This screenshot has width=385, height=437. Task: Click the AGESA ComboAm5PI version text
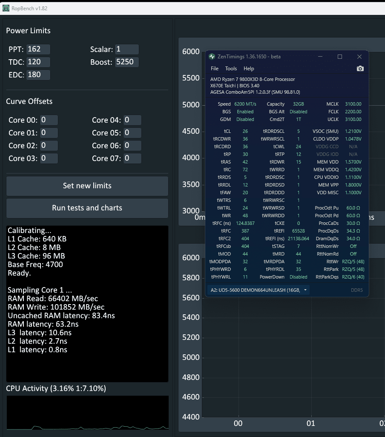[255, 92]
